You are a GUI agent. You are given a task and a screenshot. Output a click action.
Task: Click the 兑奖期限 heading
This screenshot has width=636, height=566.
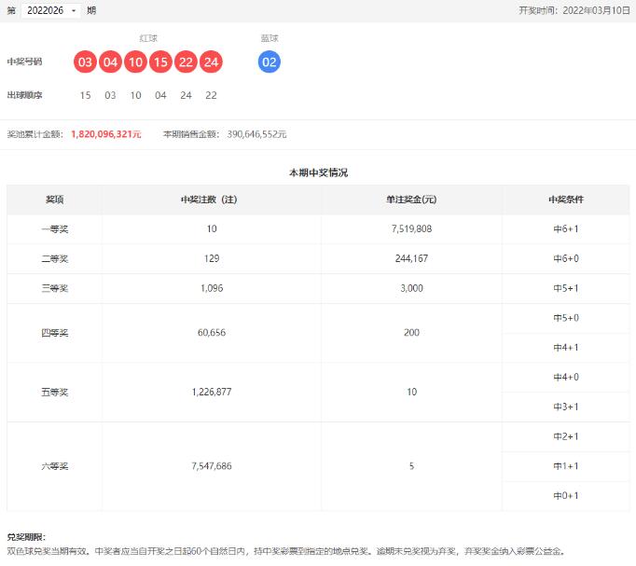[26, 537]
